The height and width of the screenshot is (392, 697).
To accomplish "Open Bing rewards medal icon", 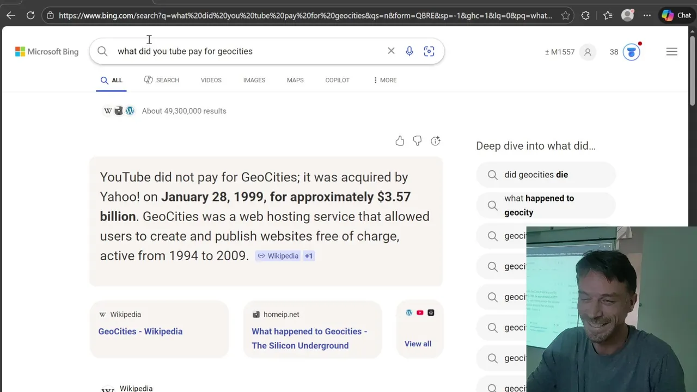I will tap(631, 52).
